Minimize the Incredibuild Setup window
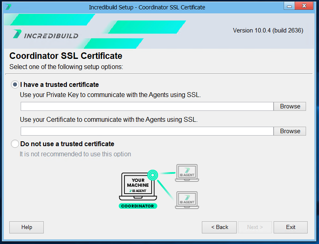 pyautogui.click(x=289, y=6)
